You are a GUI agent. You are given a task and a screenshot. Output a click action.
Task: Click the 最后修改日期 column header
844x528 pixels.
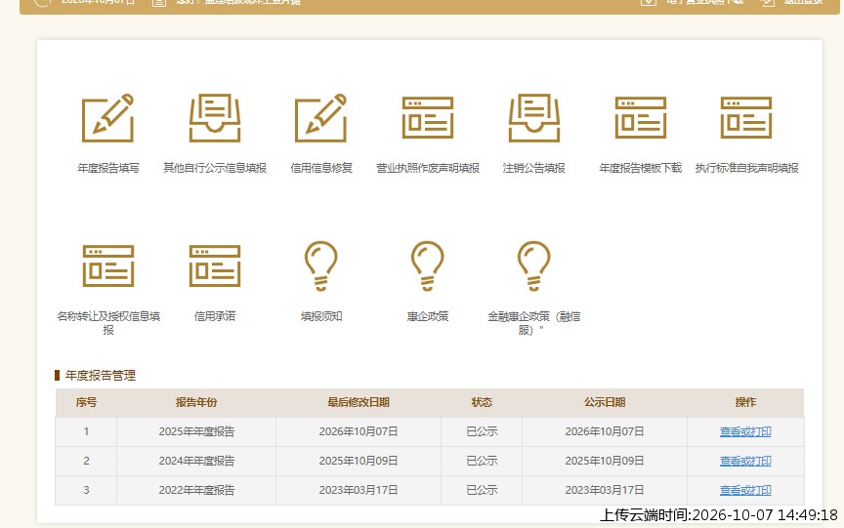click(359, 402)
